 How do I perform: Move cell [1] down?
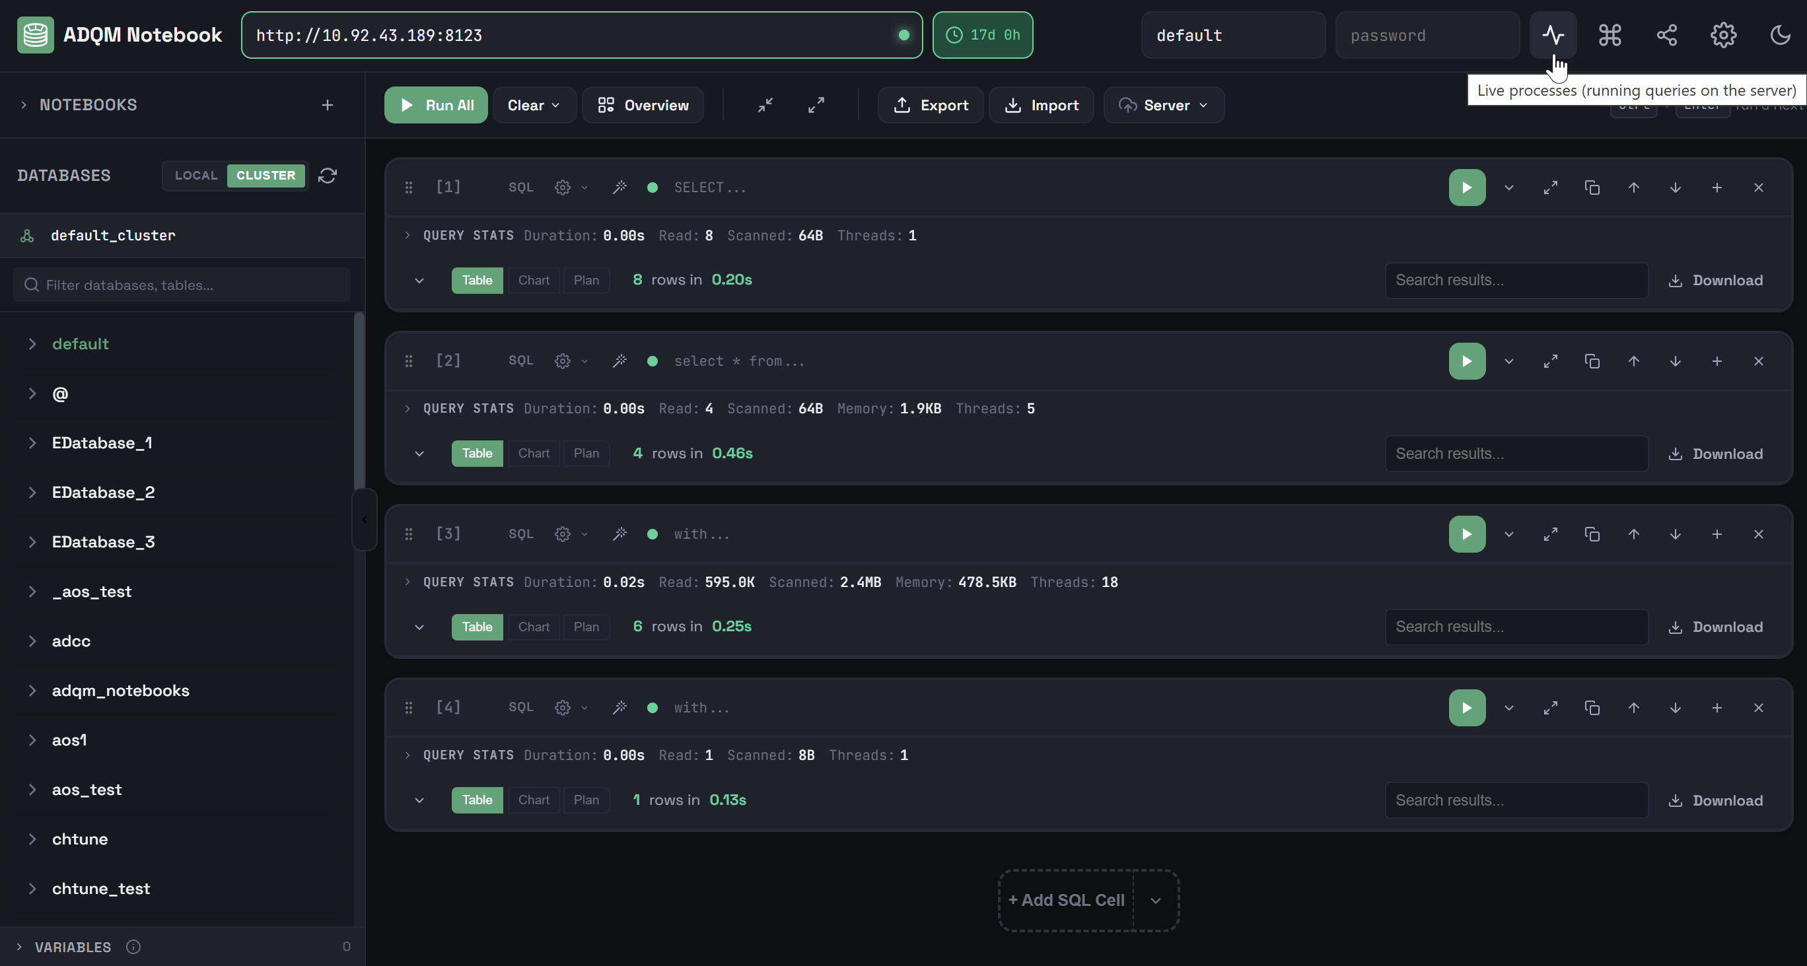[1674, 188]
